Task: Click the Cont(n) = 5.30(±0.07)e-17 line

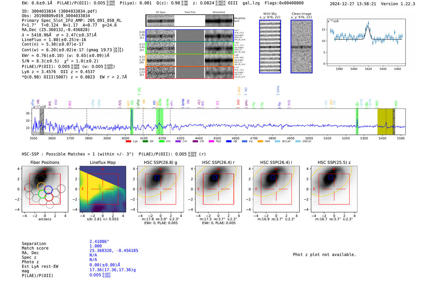Action: [53, 44]
